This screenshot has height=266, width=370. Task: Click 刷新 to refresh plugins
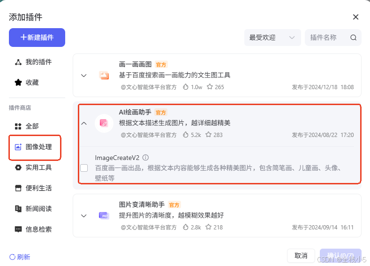tap(20, 257)
